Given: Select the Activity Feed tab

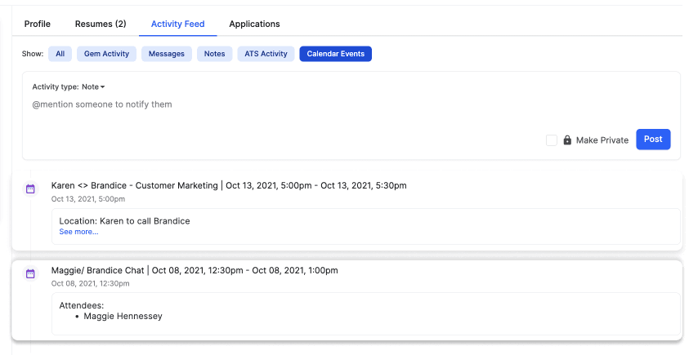Looking at the screenshot, I should point(177,24).
